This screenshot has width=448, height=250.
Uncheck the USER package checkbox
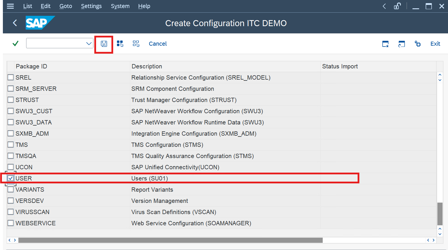pyautogui.click(x=11, y=178)
